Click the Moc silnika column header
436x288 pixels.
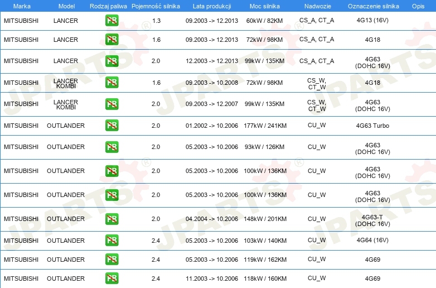click(264, 6)
